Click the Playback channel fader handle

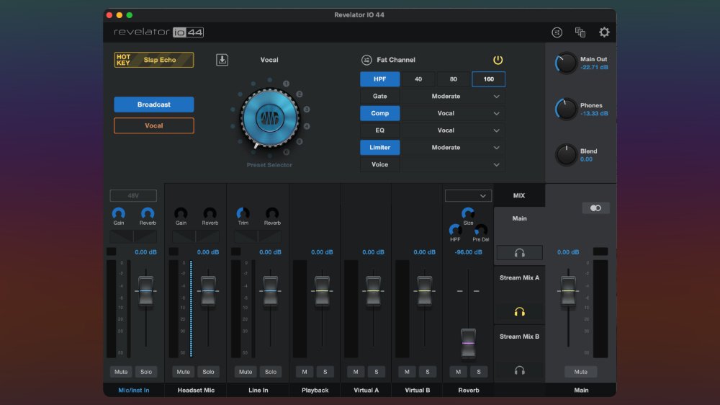tap(322, 291)
